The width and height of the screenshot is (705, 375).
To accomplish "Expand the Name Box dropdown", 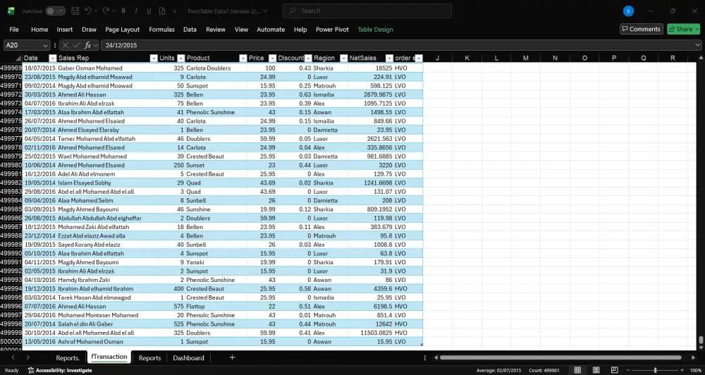I will click(45, 45).
